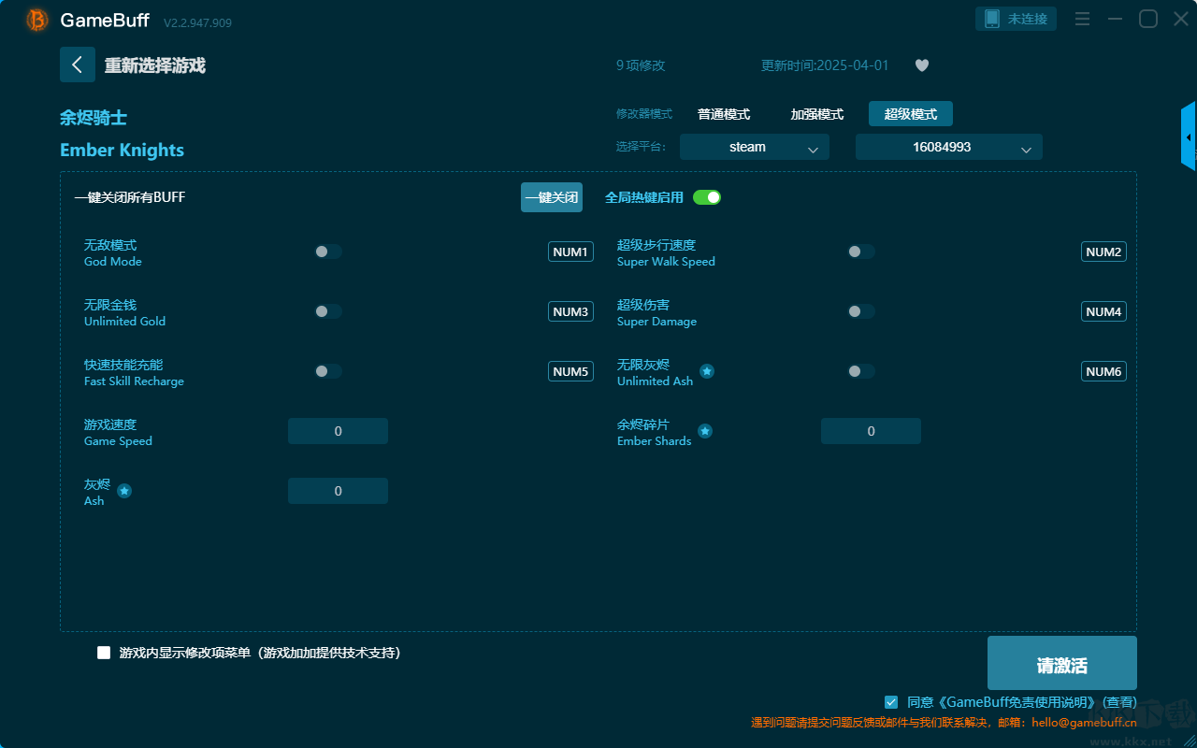The width and height of the screenshot is (1197, 748).
Task: Click the NUM5 hotkey box
Action: tap(570, 371)
